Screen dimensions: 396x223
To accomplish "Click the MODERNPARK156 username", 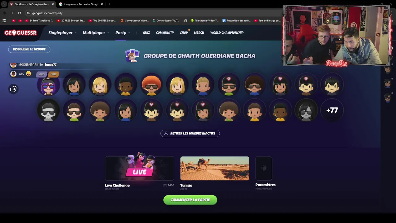I will coord(31,65).
